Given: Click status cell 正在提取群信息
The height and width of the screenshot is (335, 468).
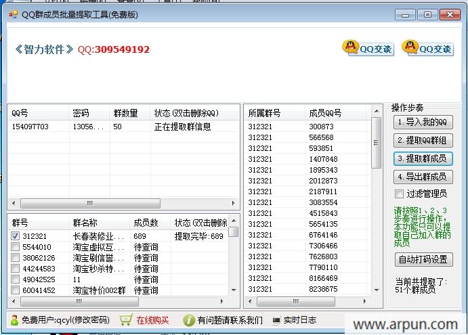Looking at the screenshot, I should point(182,127).
